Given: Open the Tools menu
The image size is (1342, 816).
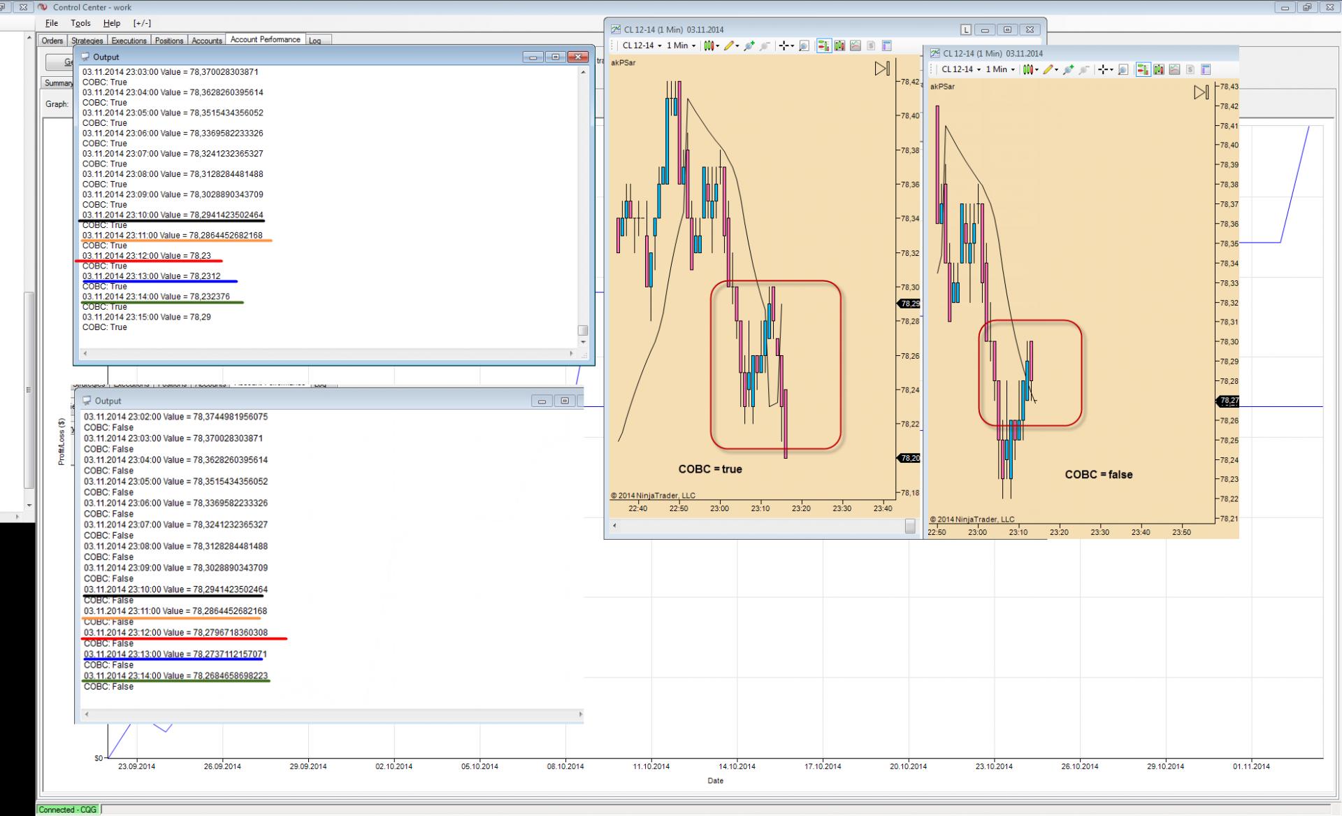Looking at the screenshot, I should 80,23.
